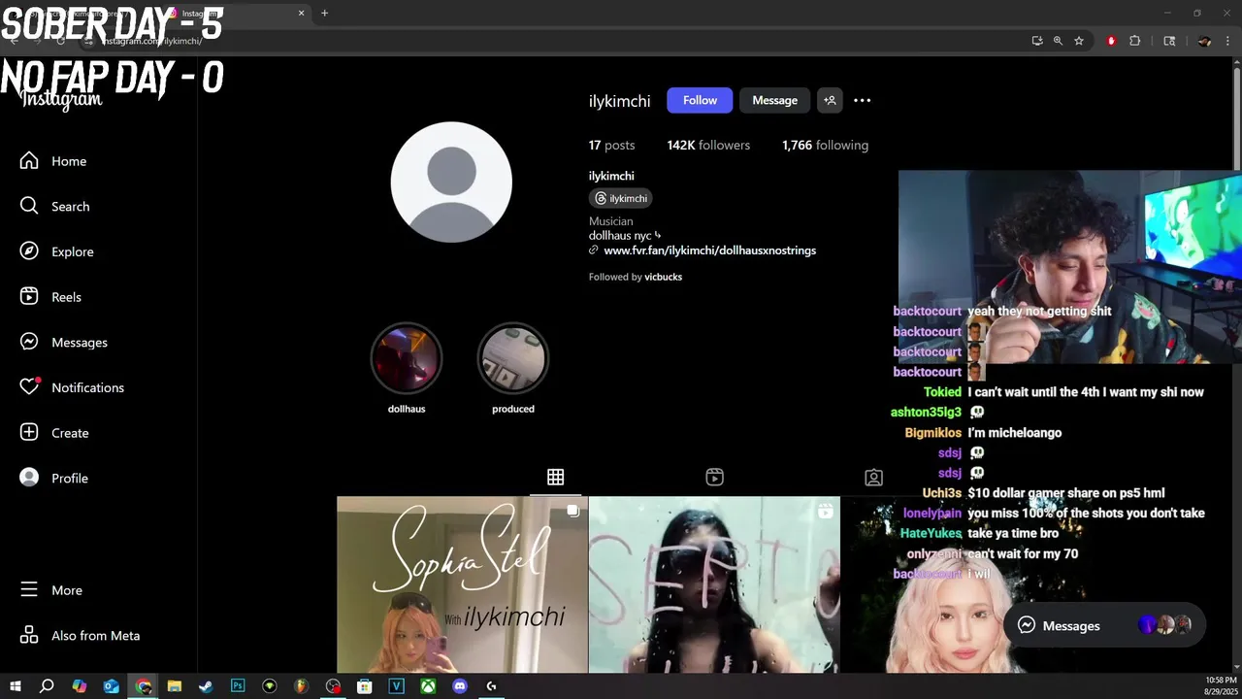Open the Home page from the sidebar
The height and width of the screenshot is (699, 1242).
tap(53, 161)
